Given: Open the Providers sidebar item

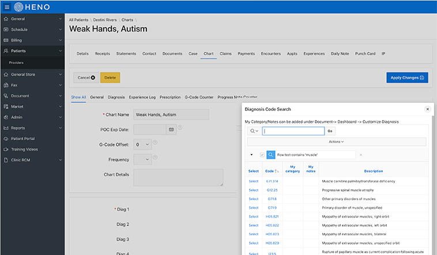Looking at the screenshot, I should 16,63.
